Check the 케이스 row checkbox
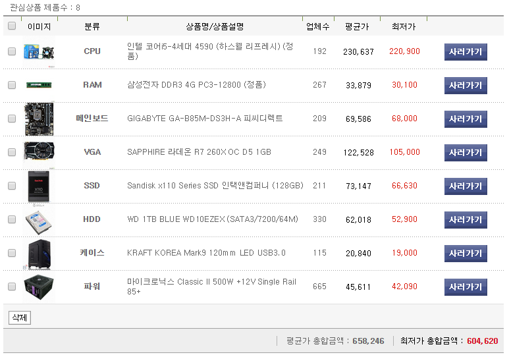Image resolution: width=509 pixels, height=359 pixels. tap(12, 253)
